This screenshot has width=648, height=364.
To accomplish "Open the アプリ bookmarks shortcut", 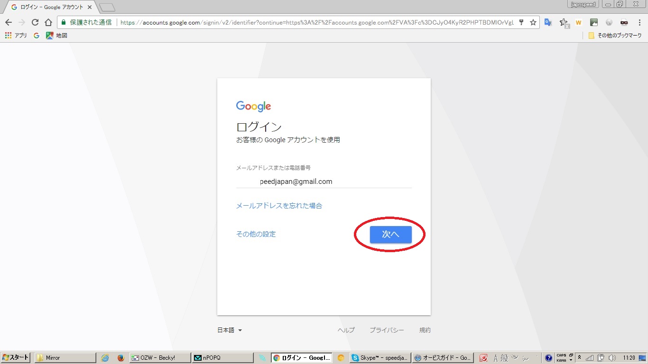I will pyautogui.click(x=16, y=36).
